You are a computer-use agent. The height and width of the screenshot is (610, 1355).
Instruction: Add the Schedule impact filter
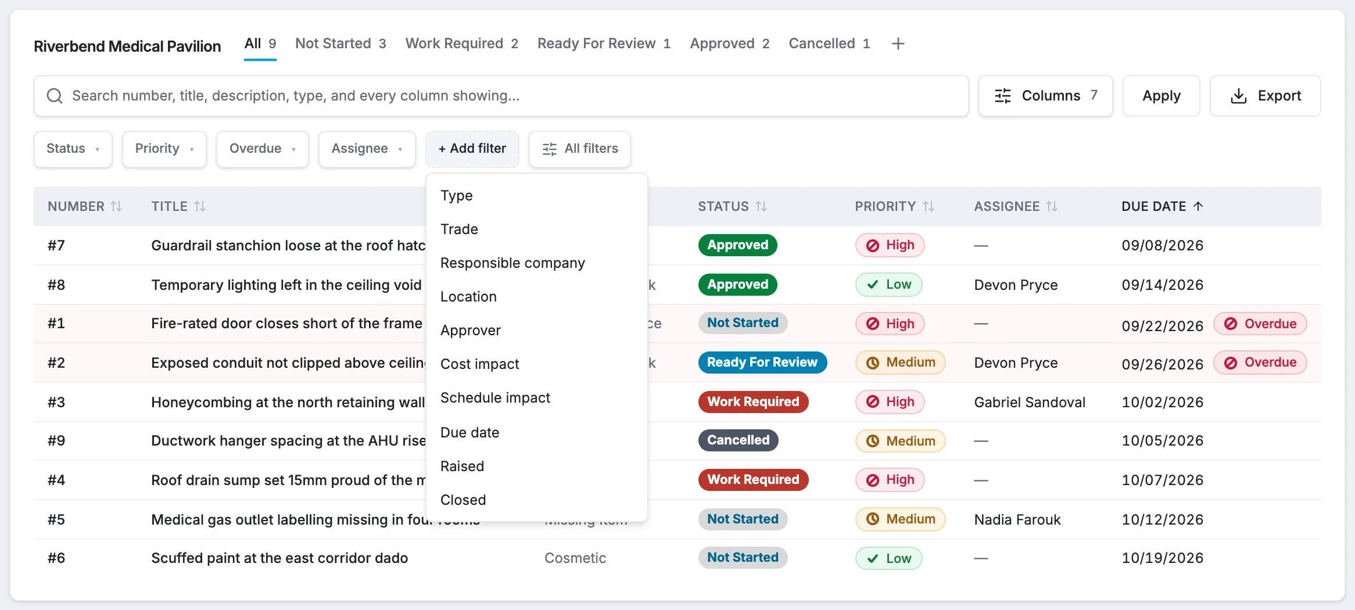pos(537,398)
